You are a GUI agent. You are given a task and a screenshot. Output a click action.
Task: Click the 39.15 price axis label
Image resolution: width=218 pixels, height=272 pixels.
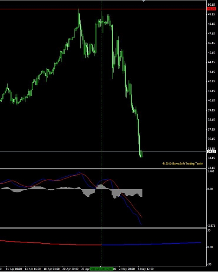[x=211, y=111]
